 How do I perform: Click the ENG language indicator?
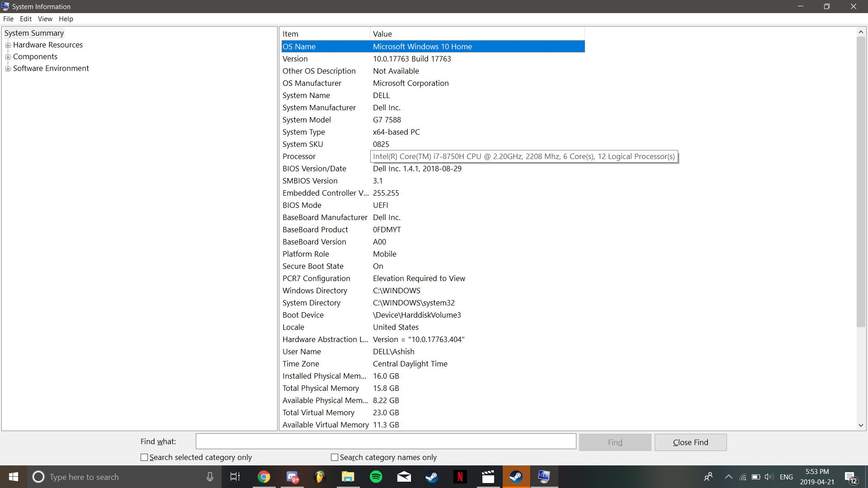click(786, 477)
